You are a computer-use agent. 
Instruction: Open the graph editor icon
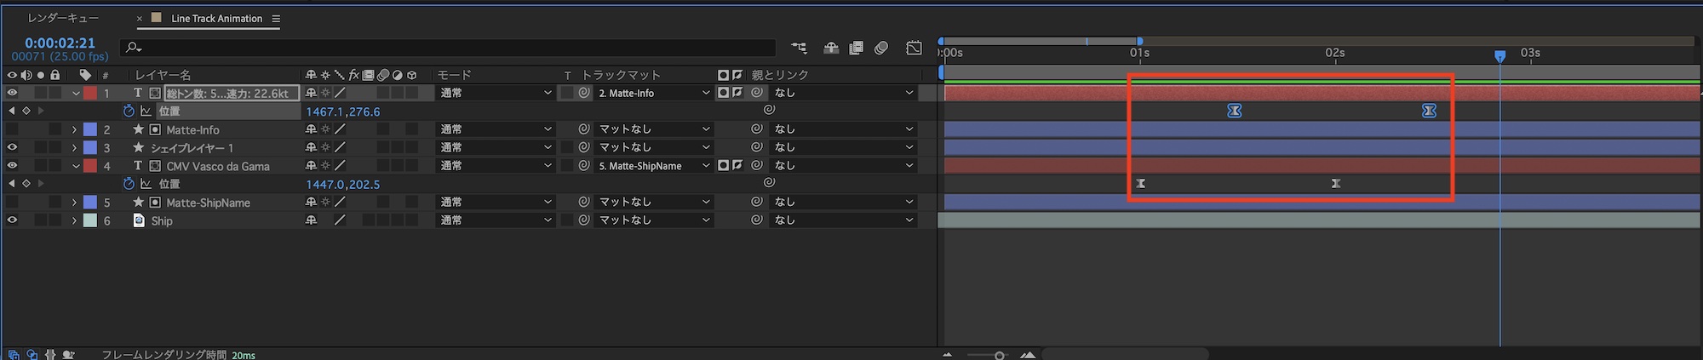pos(914,49)
